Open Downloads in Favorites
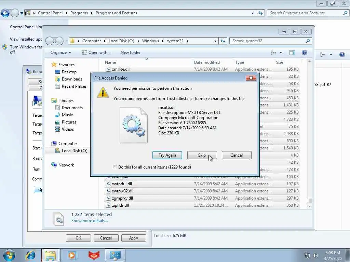 (x=72, y=79)
